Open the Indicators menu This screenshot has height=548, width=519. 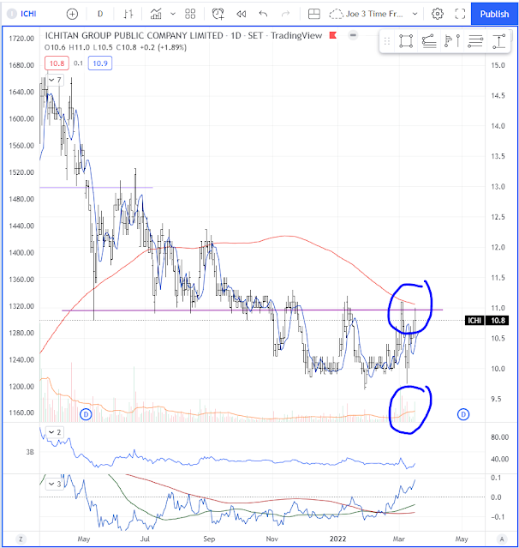156,14
